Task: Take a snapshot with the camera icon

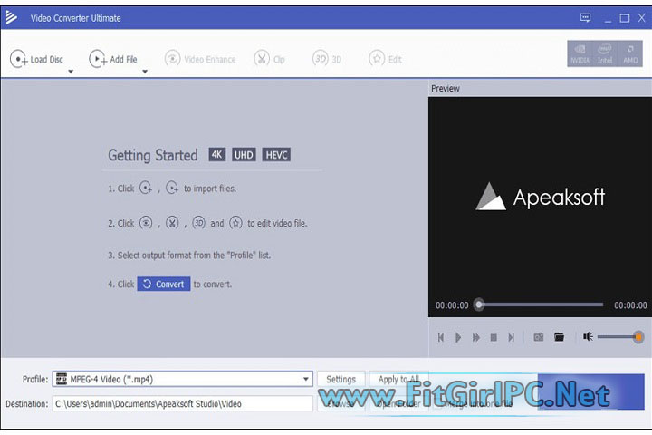Action: [538, 337]
